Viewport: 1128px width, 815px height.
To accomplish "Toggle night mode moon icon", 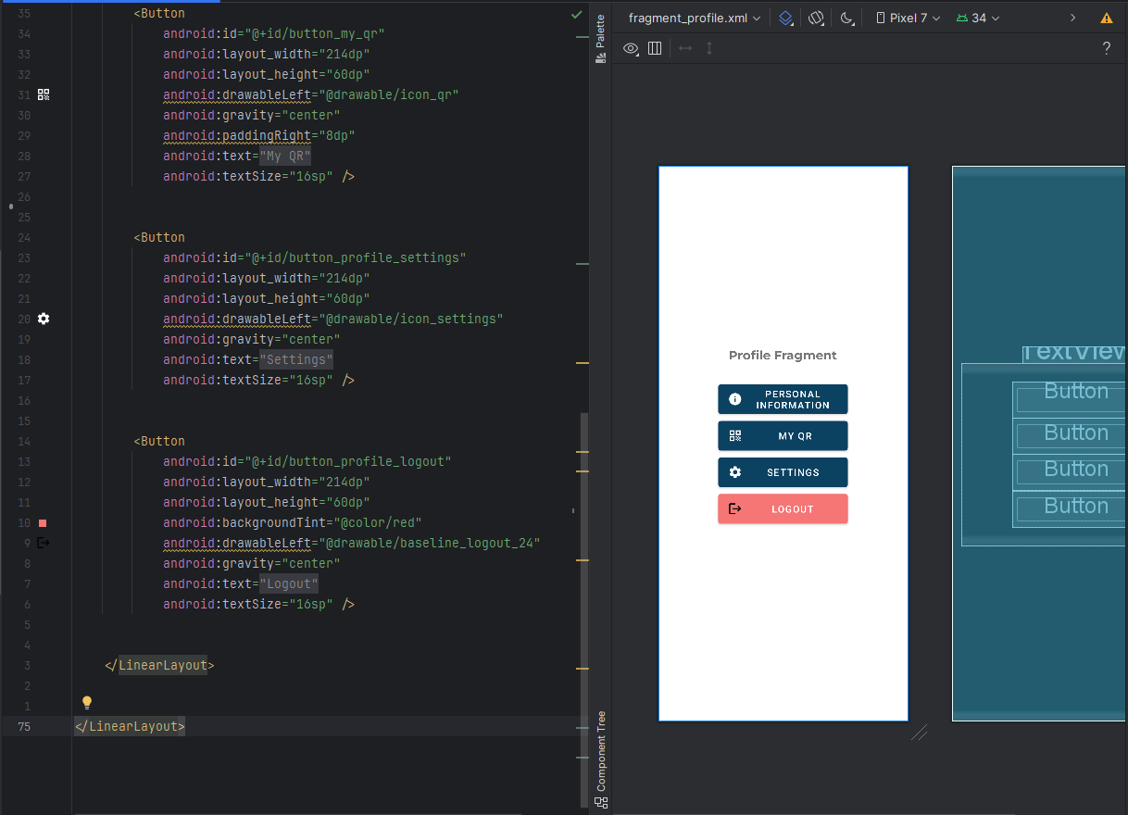I will pos(846,18).
